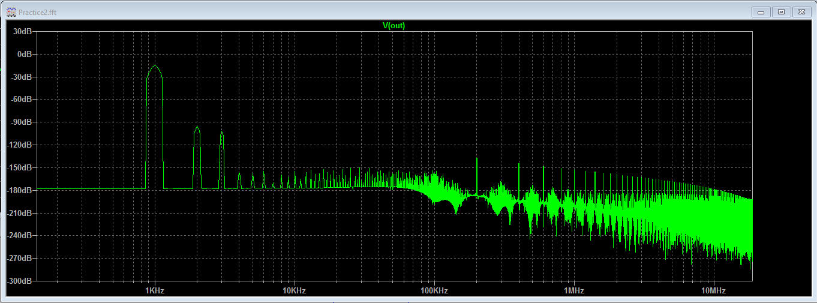Maximize the Practice2.fft window
817x303 pixels.
(x=782, y=11)
